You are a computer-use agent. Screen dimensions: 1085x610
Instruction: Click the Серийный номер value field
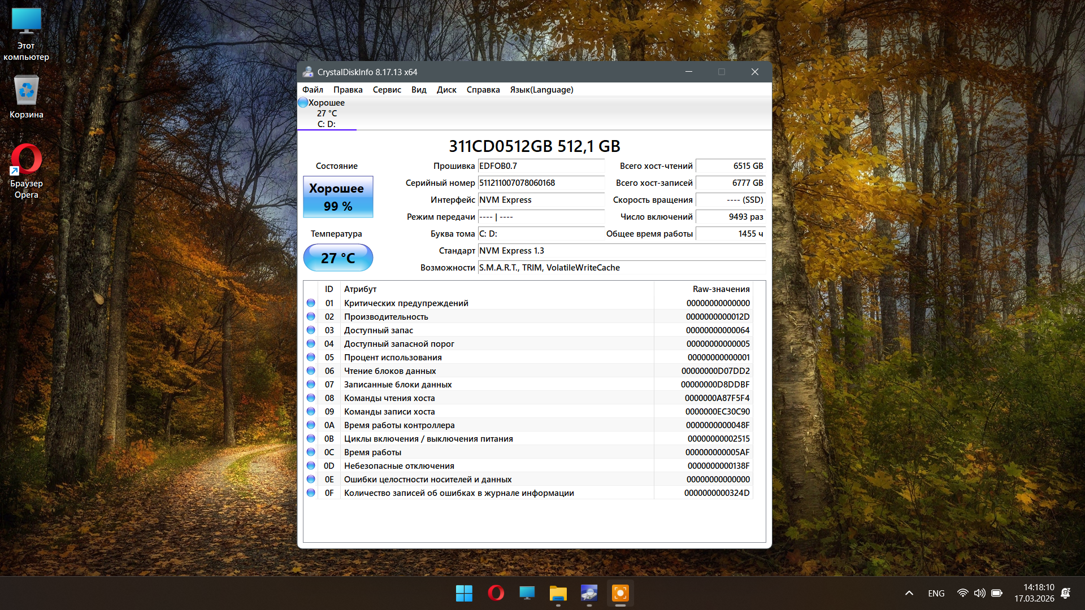[x=541, y=183]
